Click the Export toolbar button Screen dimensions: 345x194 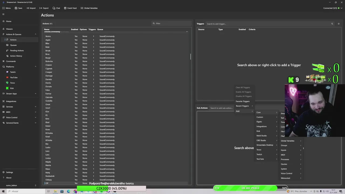coord(44,8)
